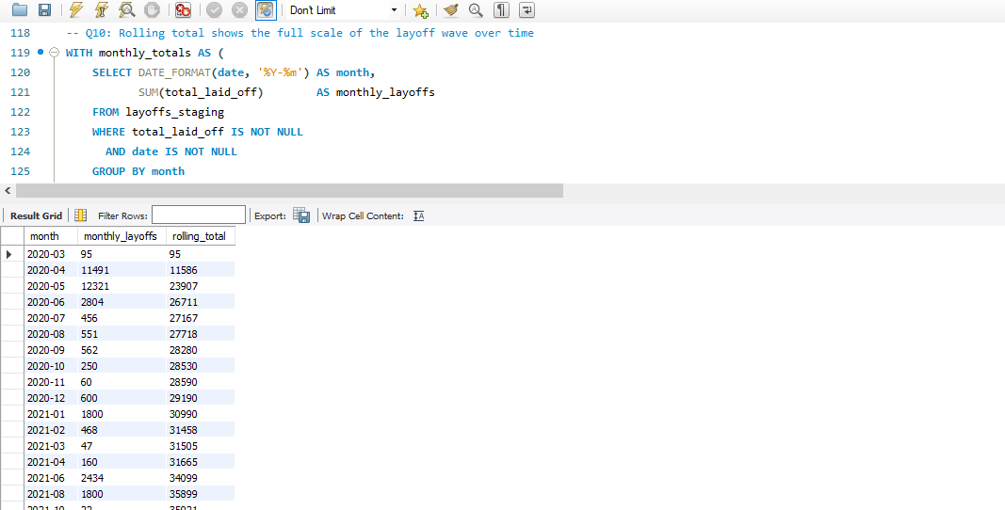1005x510 pixels.
Task: Focus the Filter Rows input field
Action: pos(199,215)
